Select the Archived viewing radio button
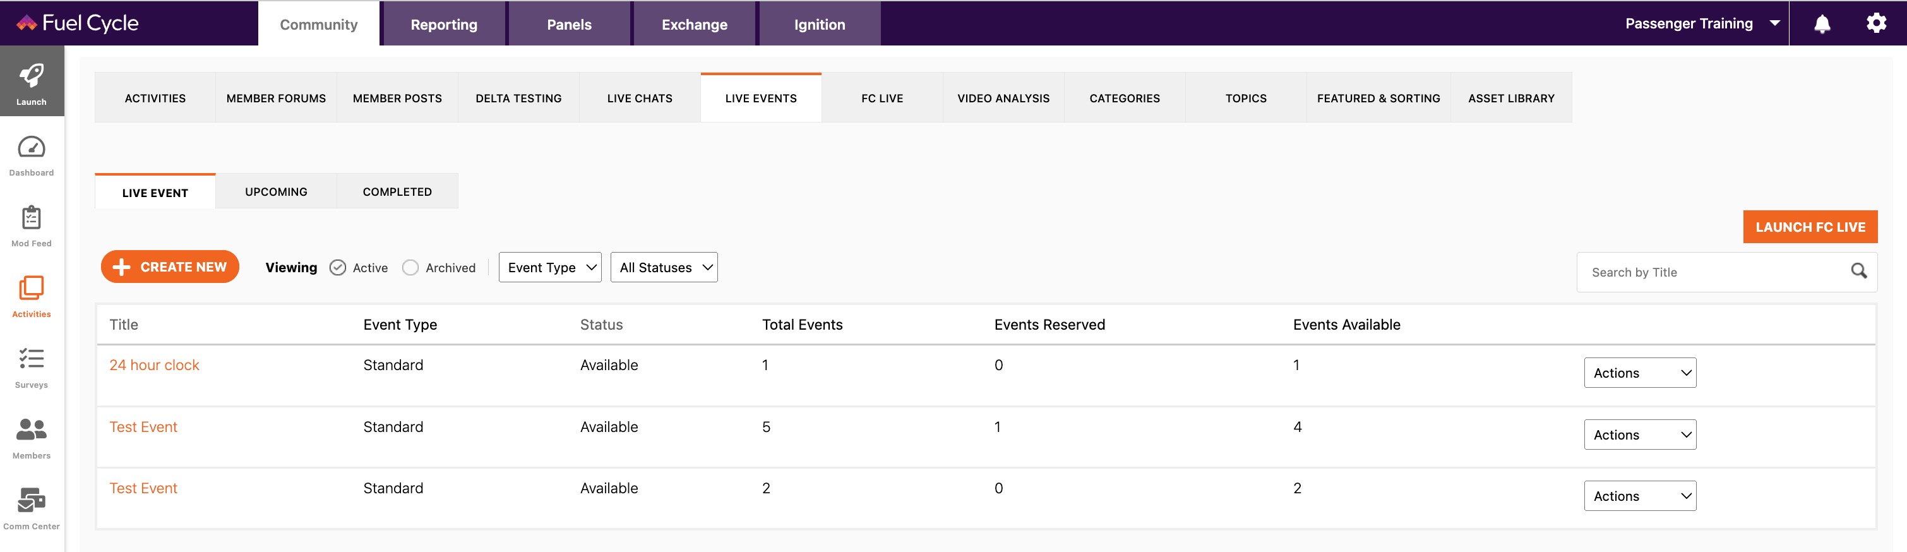This screenshot has width=1907, height=552. point(410,268)
